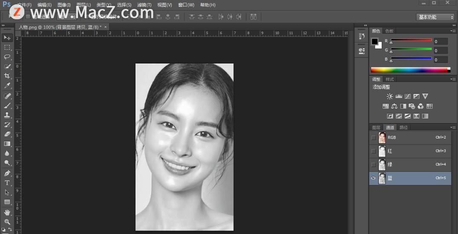Select the Zoom tool
The image size is (458, 234).
(x=7, y=222)
